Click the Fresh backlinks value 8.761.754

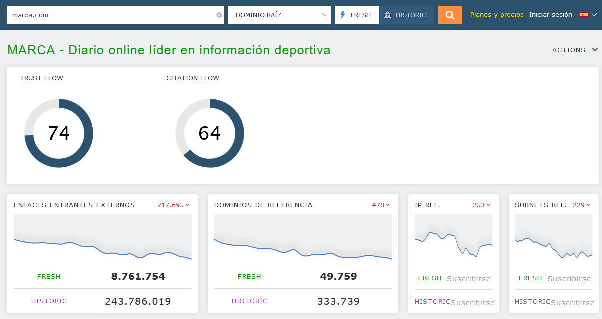138,276
